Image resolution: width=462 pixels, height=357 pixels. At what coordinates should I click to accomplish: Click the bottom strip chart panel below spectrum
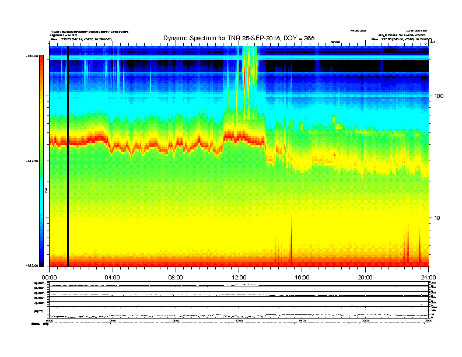239,300
